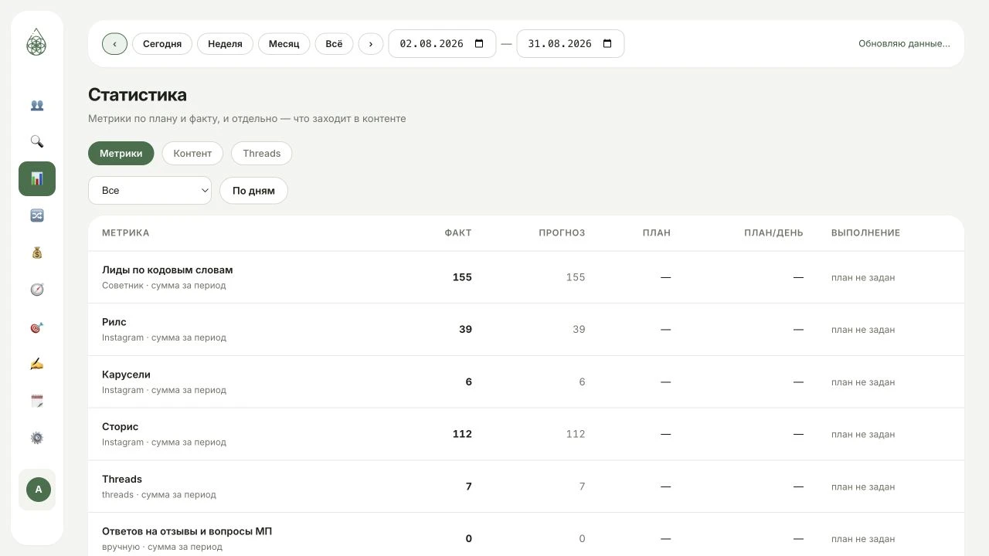Click the bold fact value 155
The image size is (989, 556).
[x=462, y=277]
